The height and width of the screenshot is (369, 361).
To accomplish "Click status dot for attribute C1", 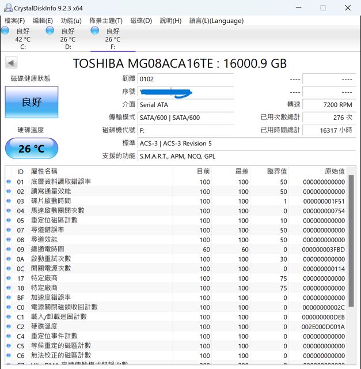I will (9, 317).
